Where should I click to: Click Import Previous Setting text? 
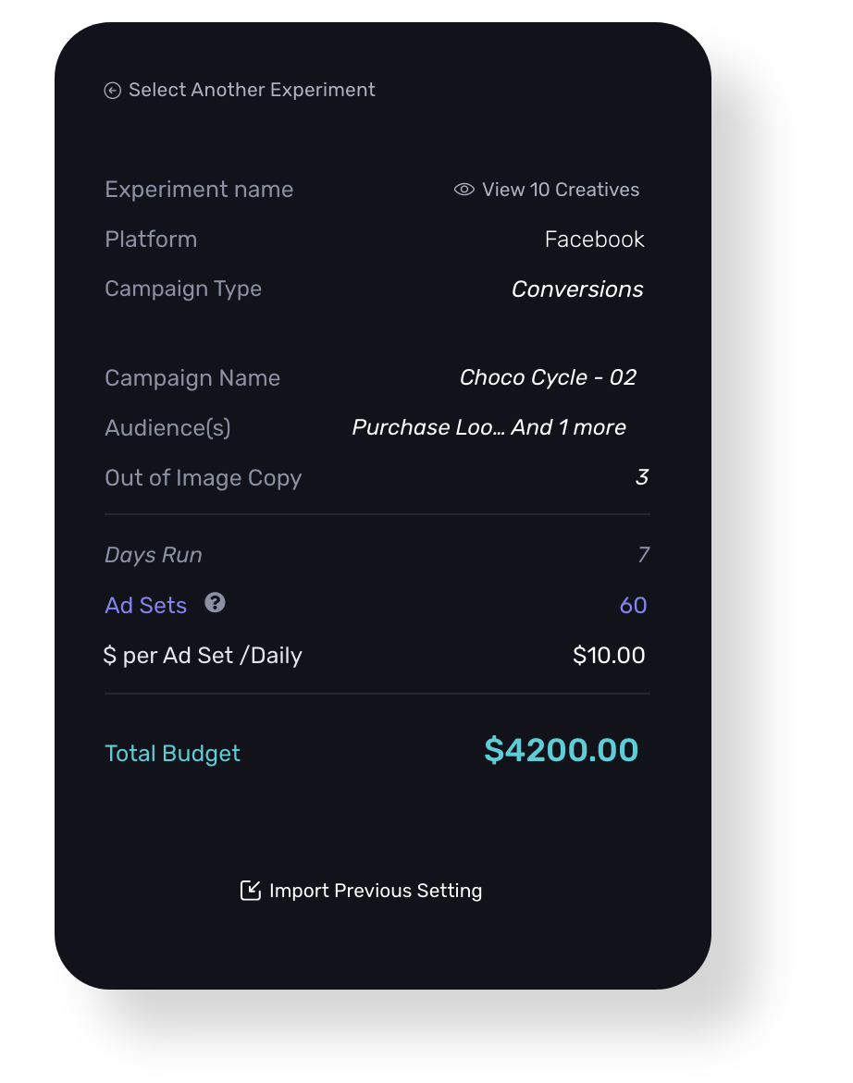click(376, 891)
